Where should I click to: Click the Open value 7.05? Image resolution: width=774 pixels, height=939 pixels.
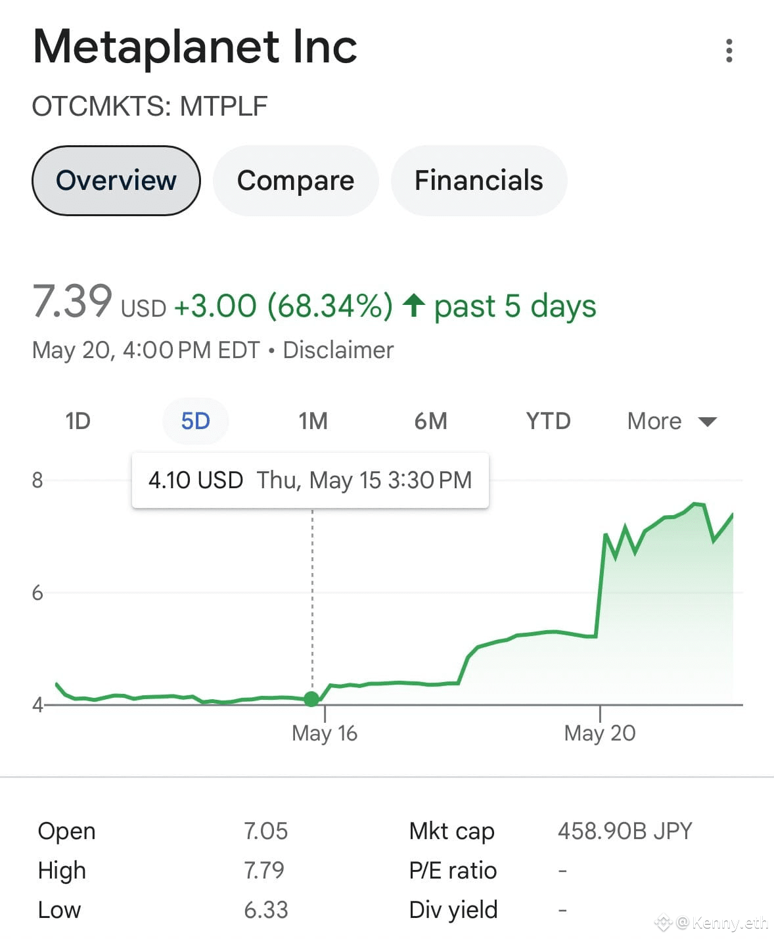265,831
